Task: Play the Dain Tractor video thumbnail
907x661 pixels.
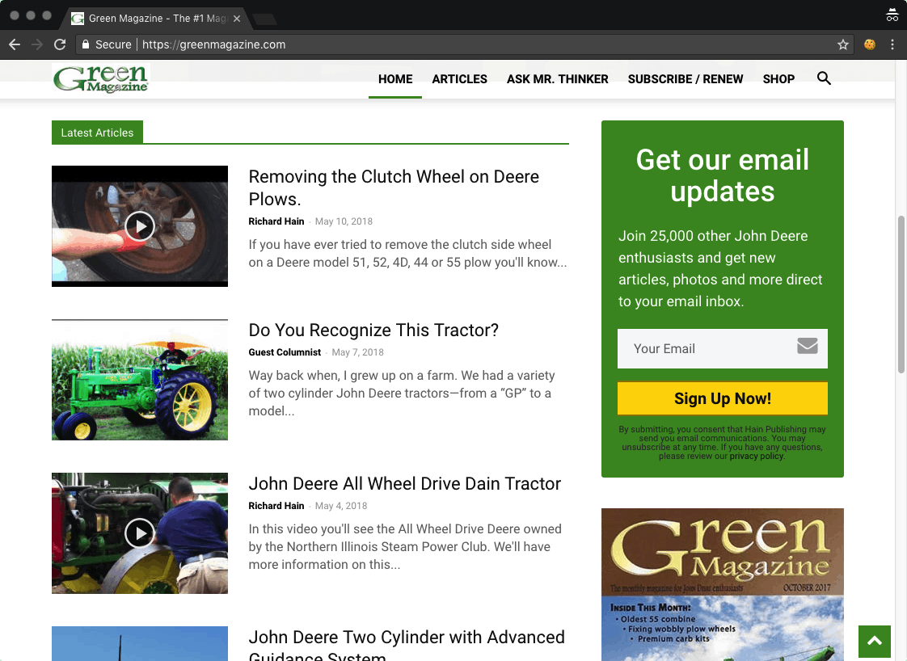Action: (x=139, y=533)
